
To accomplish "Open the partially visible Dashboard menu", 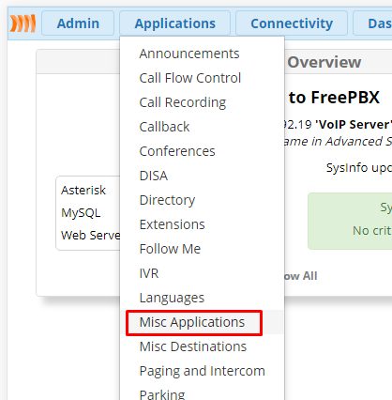I will 372,23.
